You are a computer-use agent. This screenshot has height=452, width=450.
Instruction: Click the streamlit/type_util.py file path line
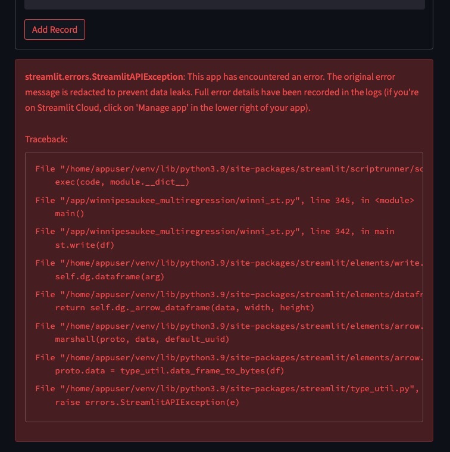(x=227, y=389)
